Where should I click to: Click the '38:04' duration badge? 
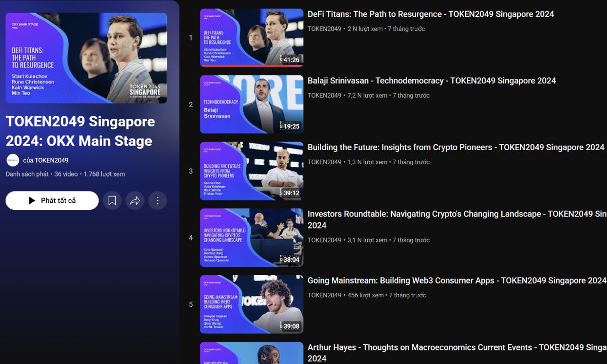click(x=291, y=260)
